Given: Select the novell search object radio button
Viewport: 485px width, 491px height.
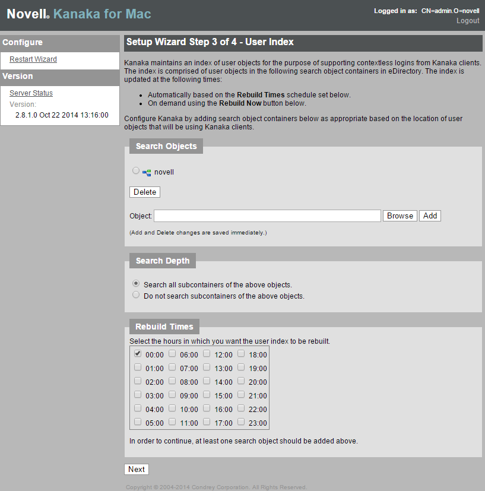Looking at the screenshot, I should click(x=135, y=170).
